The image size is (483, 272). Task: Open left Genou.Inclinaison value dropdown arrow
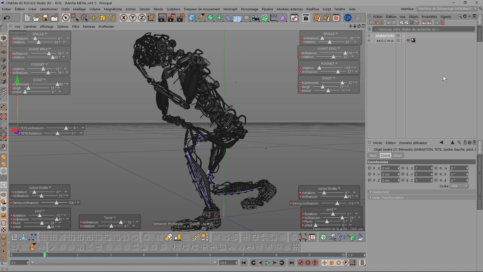(78, 203)
